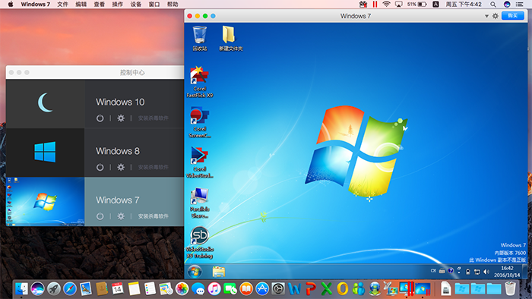Viewport: 532px width, 299px height.
Task: Open the Parallels Shared Folders shortcut
Action: 199,203
